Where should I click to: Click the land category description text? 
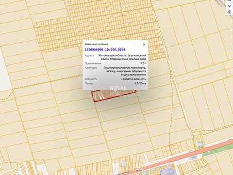(125, 71)
